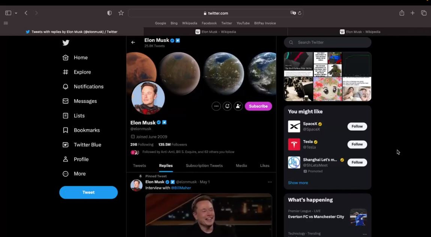Click Show more under You might like
Image resolution: width=431 pixels, height=237 pixels.
coord(298,183)
